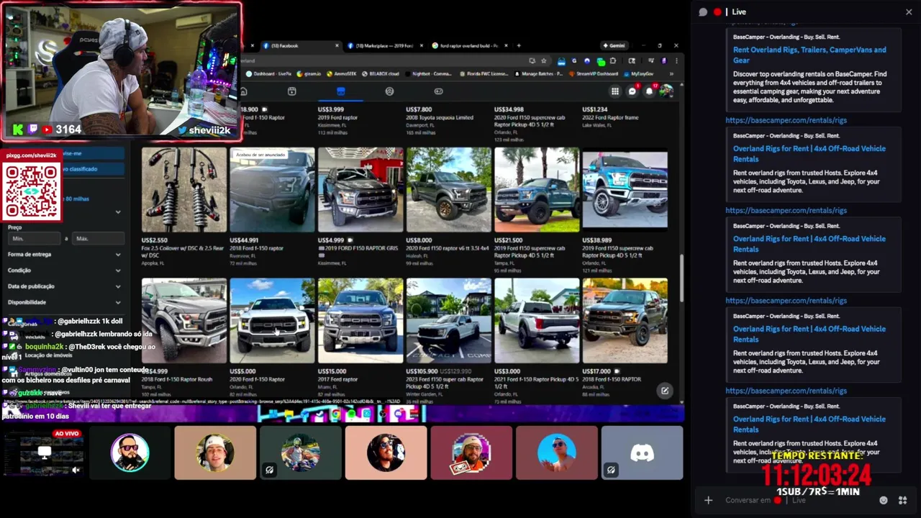This screenshot has height=518, width=921.
Task: Open the 'Dashboard - LivePix' bookmark
Action: click(268, 73)
